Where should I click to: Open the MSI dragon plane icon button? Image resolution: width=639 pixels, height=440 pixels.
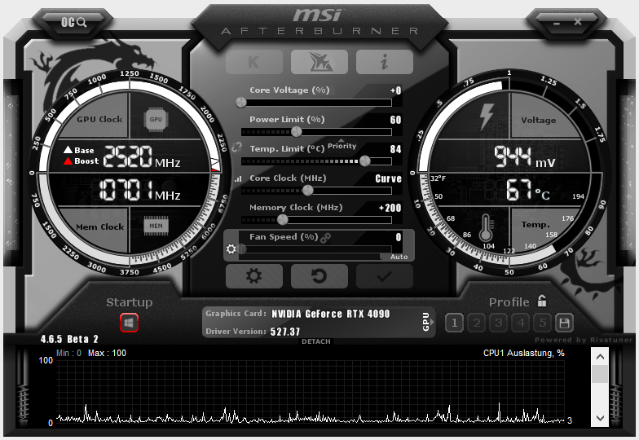319,62
